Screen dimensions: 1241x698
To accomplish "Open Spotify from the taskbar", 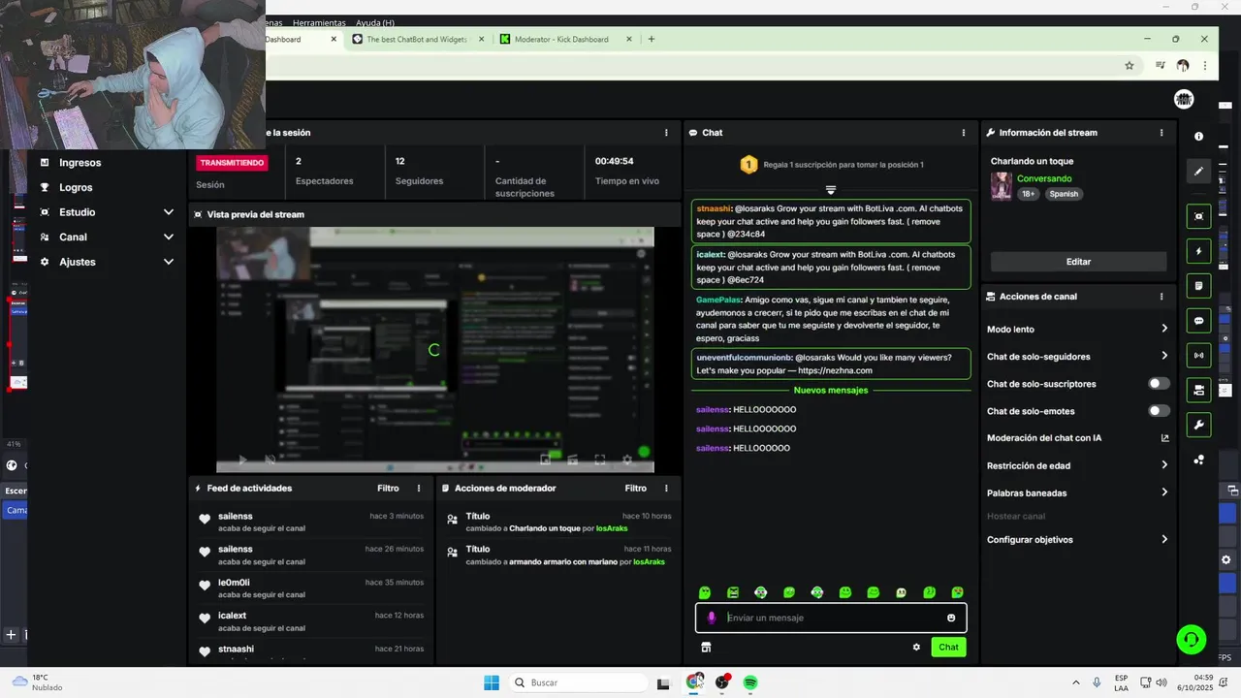I will click(x=750, y=682).
